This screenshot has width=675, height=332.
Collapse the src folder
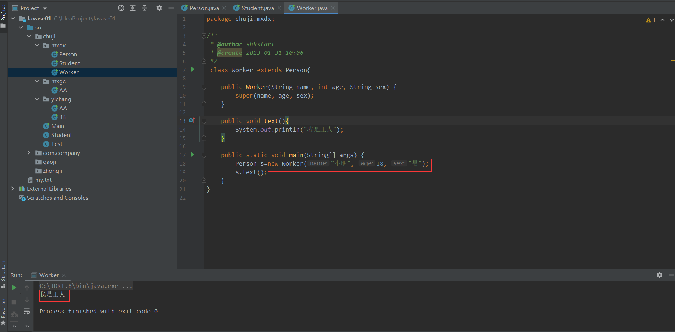pyautogui.click(x=21, y=27)
